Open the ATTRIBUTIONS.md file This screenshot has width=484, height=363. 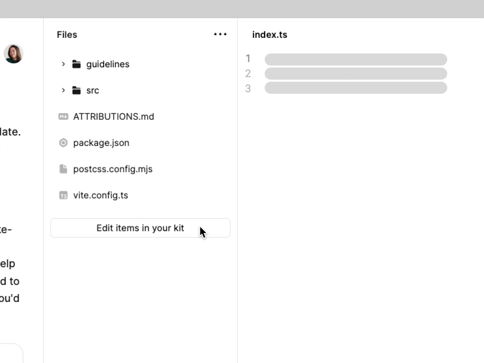pos(113,116)
